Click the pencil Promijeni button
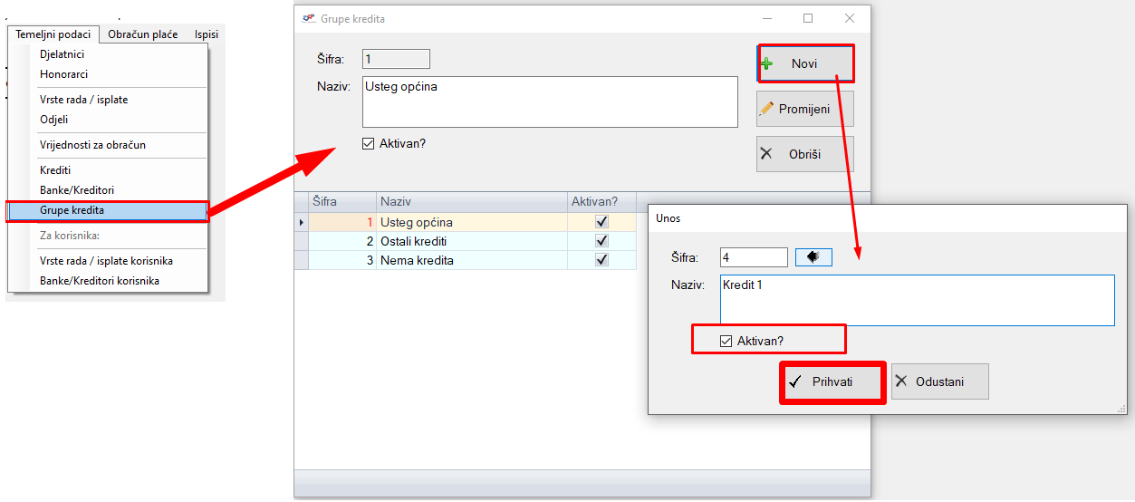The image size is (1135, 502). pyautogui.click(x=805, y=109)
